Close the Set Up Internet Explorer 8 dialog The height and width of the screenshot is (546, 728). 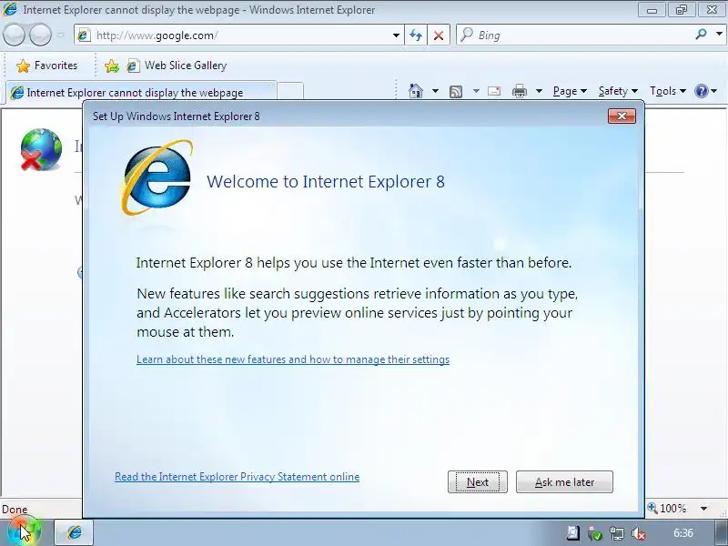coord(622,116)
